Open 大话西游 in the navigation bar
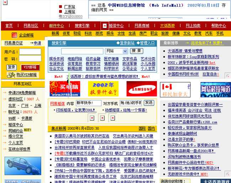This screenshot has height=183, width=231. tap(167, 26)
